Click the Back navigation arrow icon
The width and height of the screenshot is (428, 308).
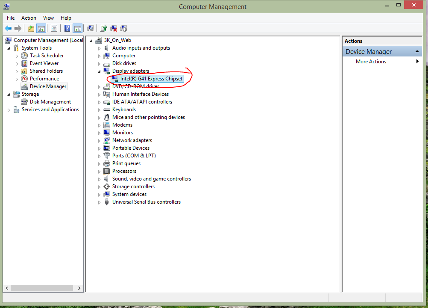8,28
